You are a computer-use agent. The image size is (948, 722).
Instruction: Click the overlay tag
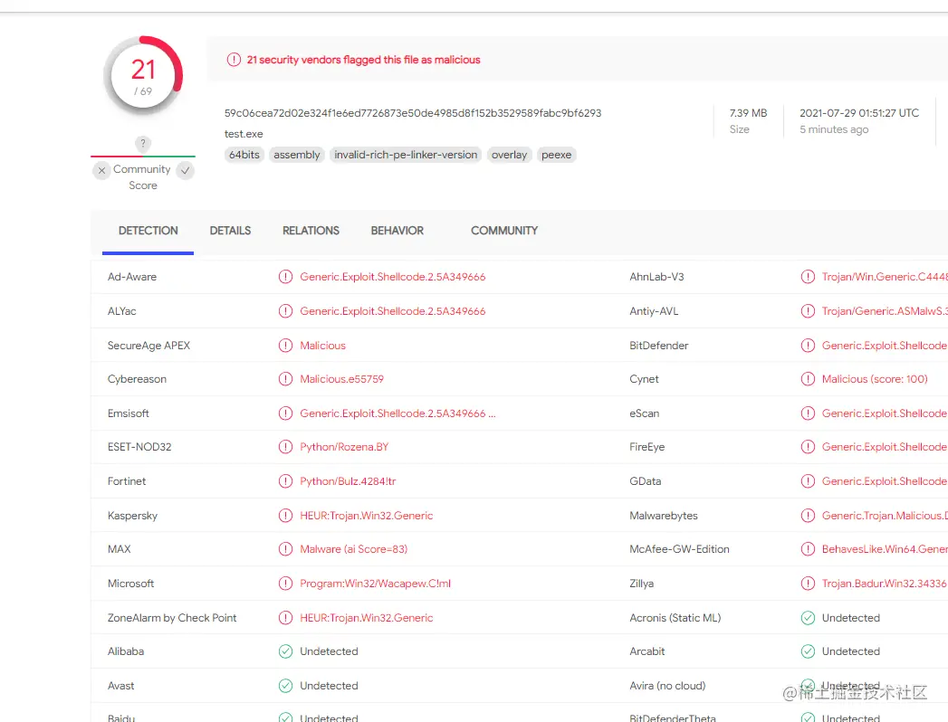coord(509,155)
